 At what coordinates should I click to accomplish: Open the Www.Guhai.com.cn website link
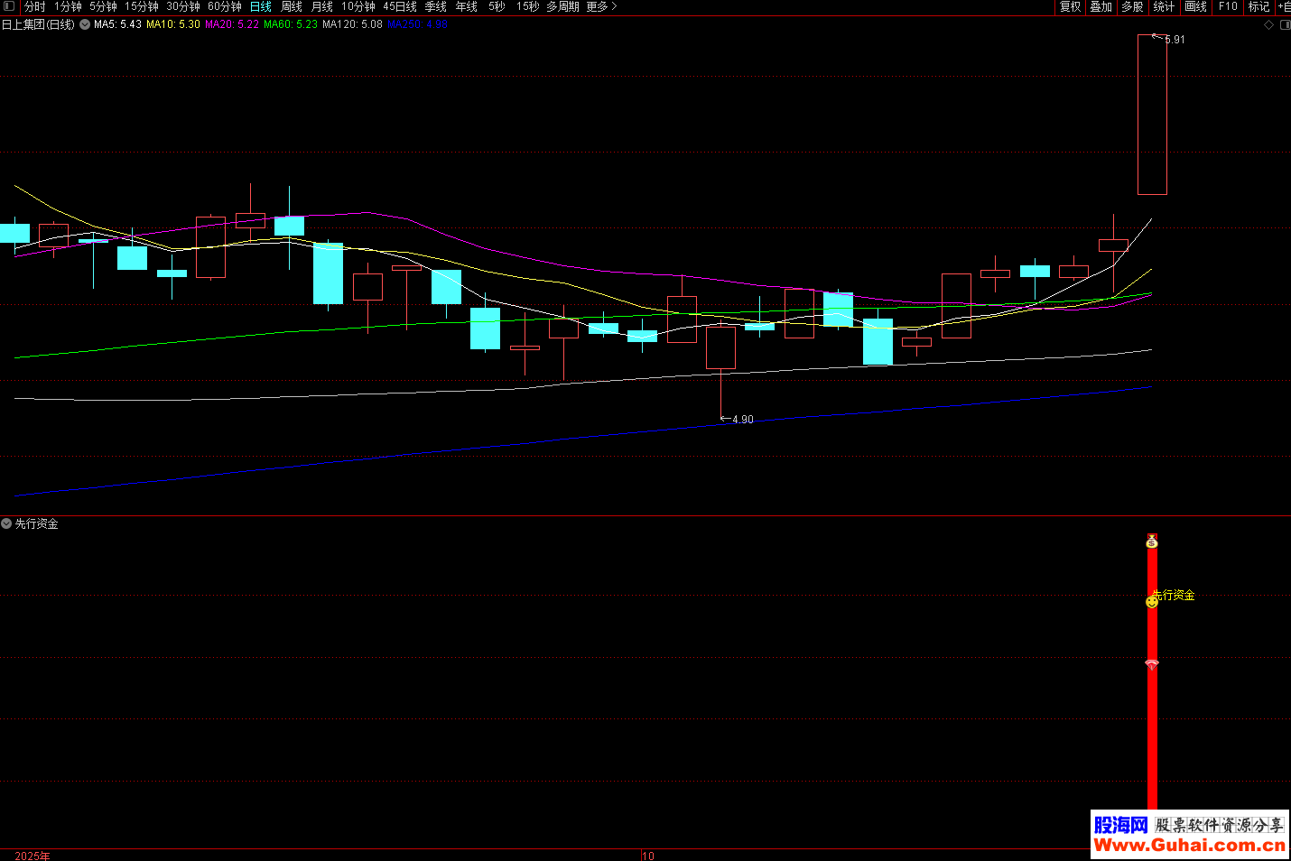pos(1189,845)
